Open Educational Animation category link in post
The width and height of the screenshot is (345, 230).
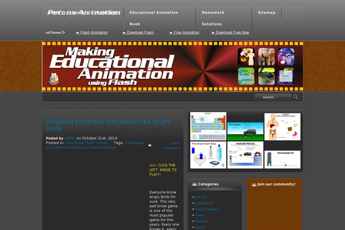tap(66, 147)
